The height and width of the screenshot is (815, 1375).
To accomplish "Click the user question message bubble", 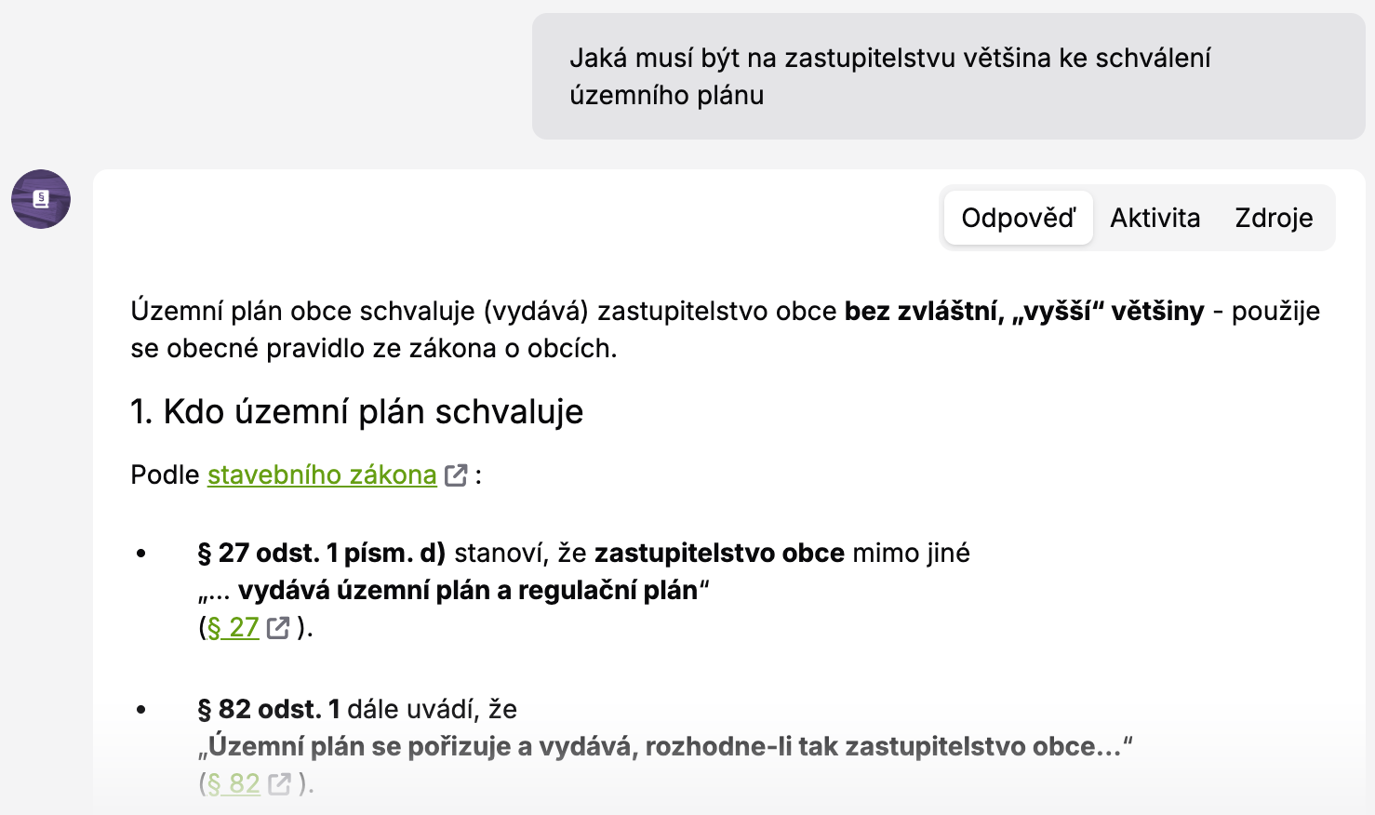I will [x=947, y=76].
